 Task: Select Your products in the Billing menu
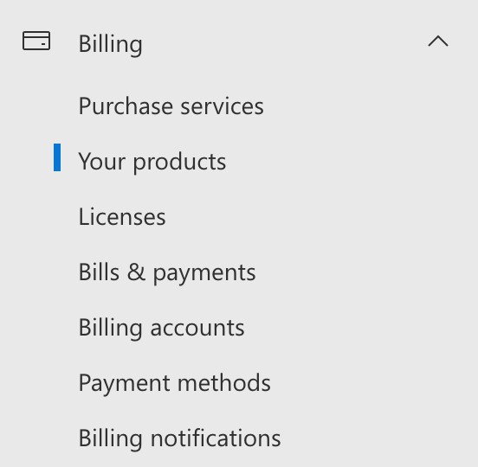point(152,162)
